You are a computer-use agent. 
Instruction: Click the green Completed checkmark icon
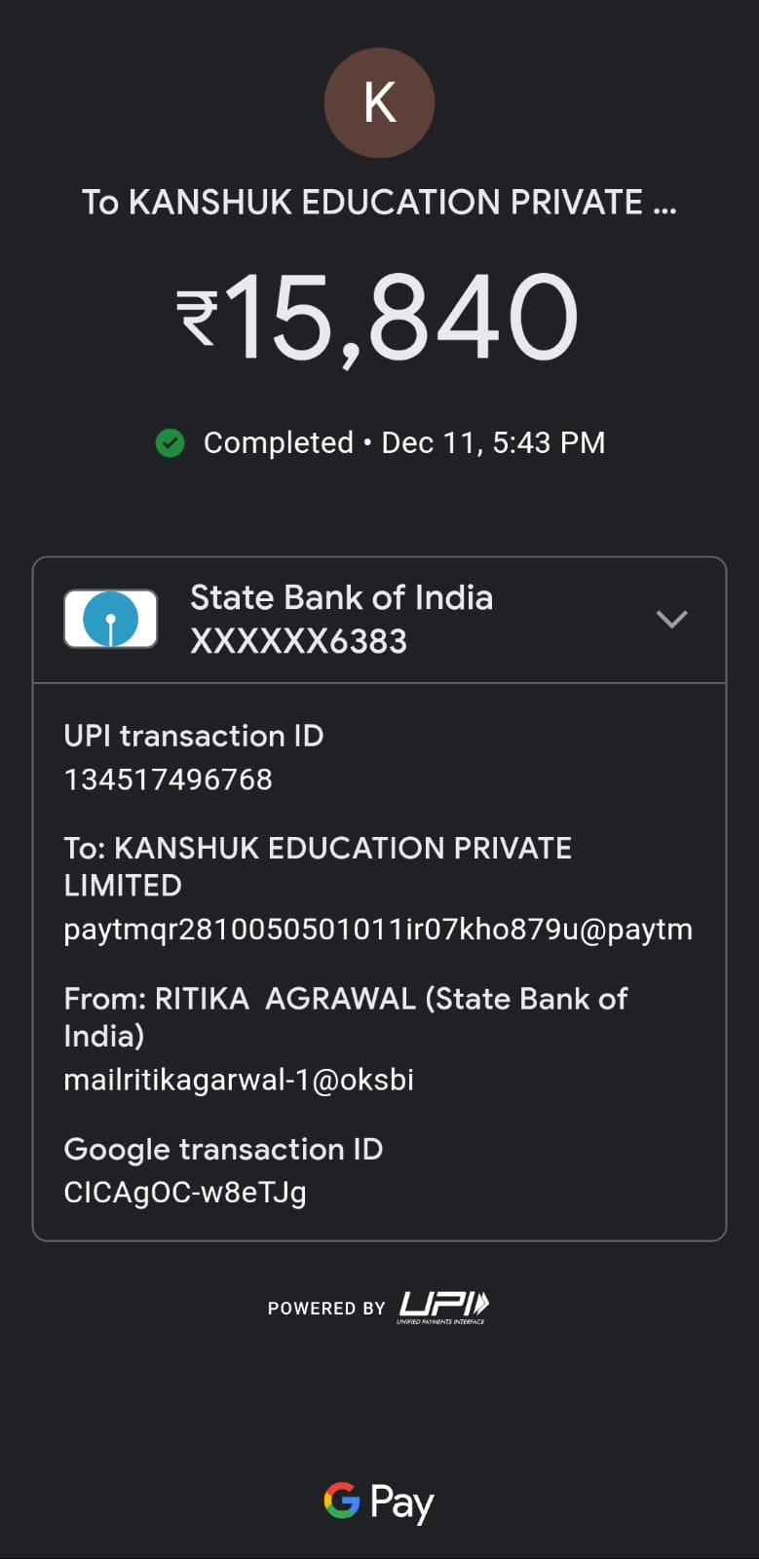pos(171,443)
